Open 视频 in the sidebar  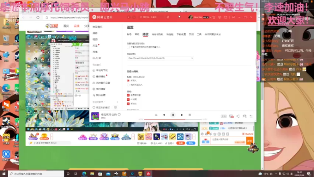tap(95, 39)
